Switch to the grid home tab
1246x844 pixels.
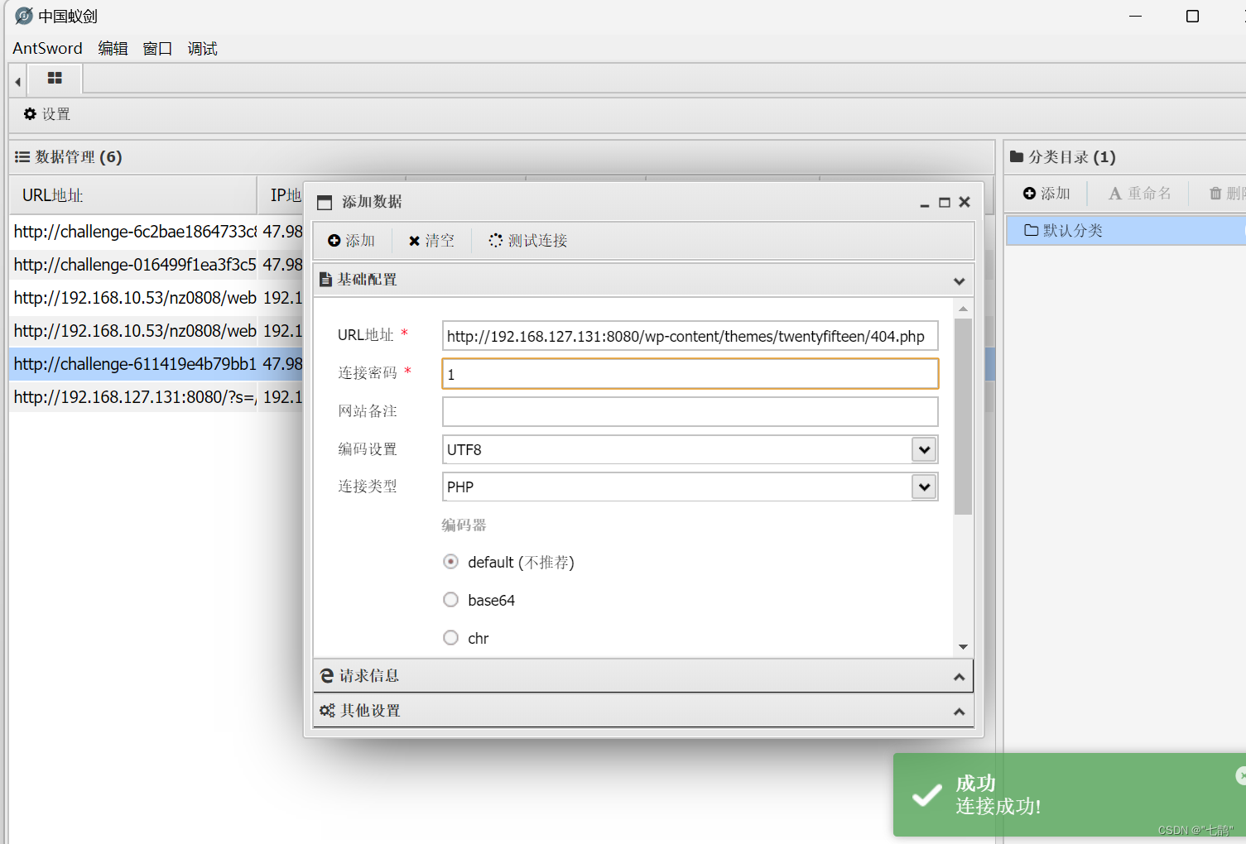pyautogui.click(x=55, y=79)
